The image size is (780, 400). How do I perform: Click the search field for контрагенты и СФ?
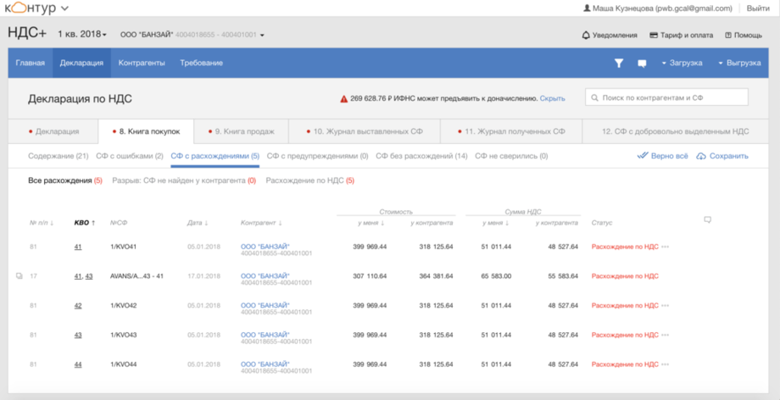point(666,97)
